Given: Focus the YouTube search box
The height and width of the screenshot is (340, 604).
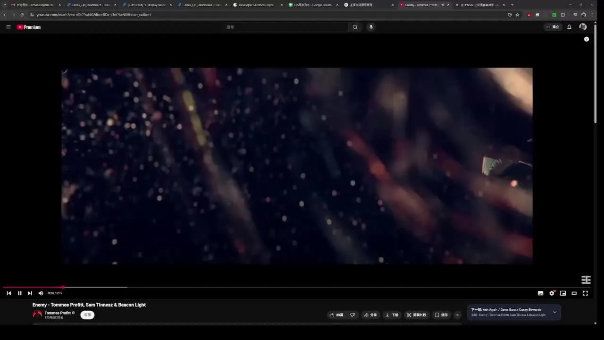Looking at the screenshot, I should tap(285, 27).
